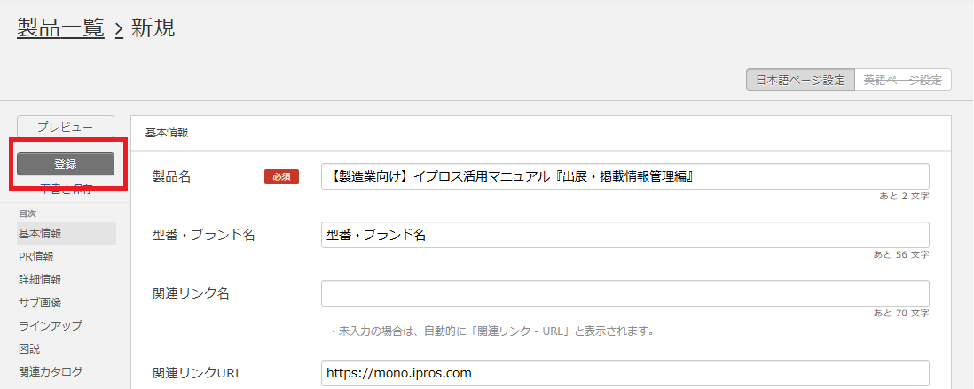Jump to サブ画像 section
Screen dimensions: 974x389
coord(41,303)
